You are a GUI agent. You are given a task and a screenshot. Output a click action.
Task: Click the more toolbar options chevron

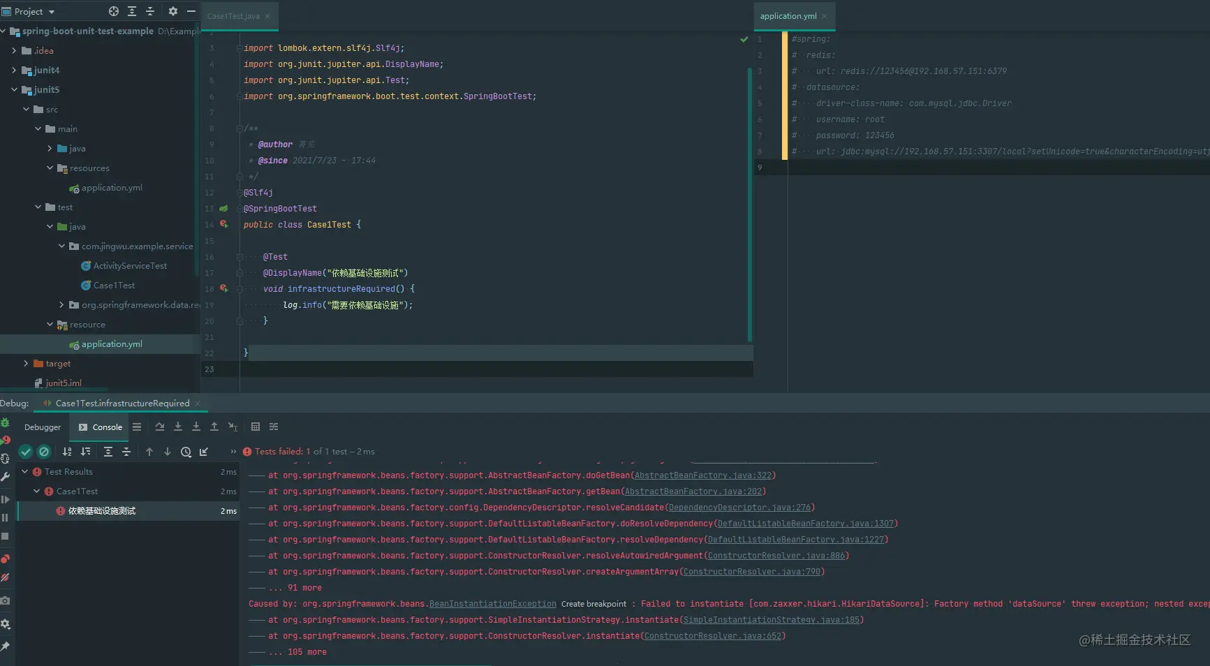point(233,452)
